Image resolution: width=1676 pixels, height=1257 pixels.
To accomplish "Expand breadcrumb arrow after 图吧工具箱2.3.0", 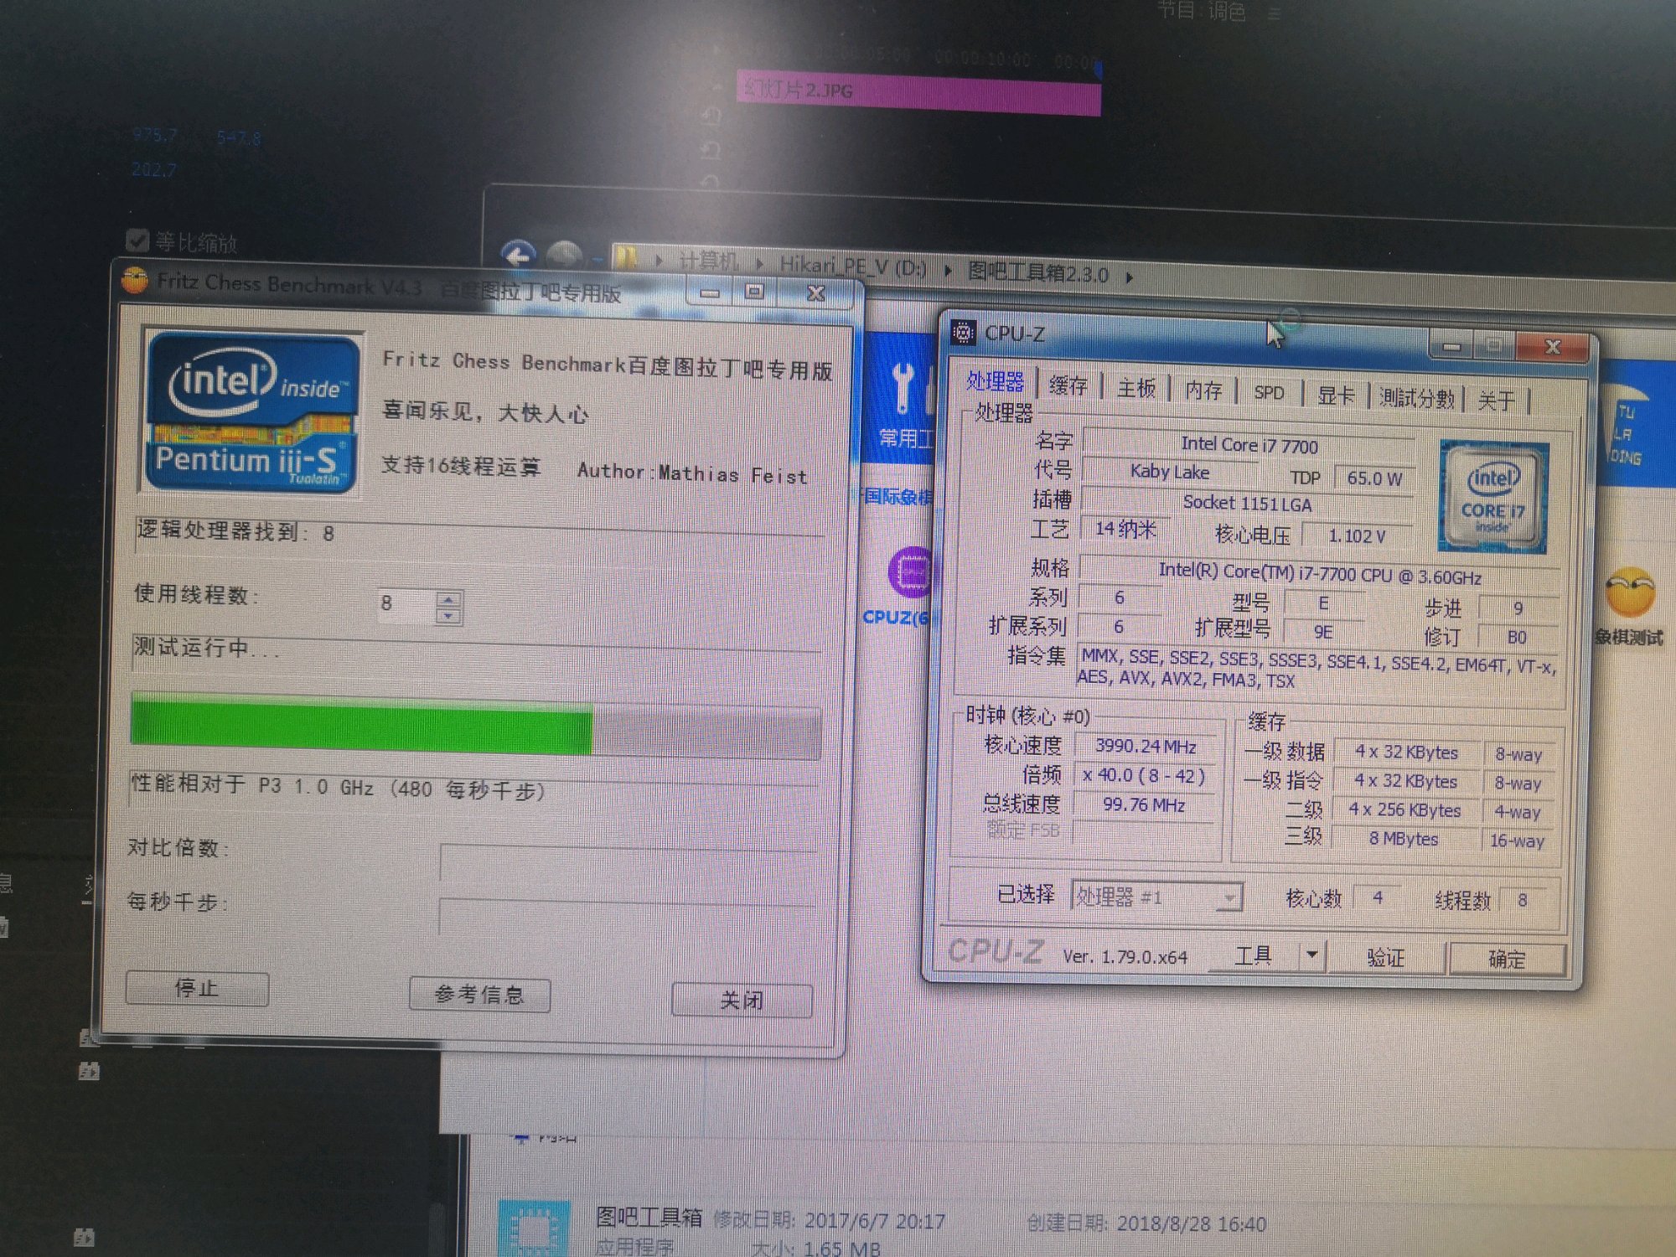I will coord(1130,277).
